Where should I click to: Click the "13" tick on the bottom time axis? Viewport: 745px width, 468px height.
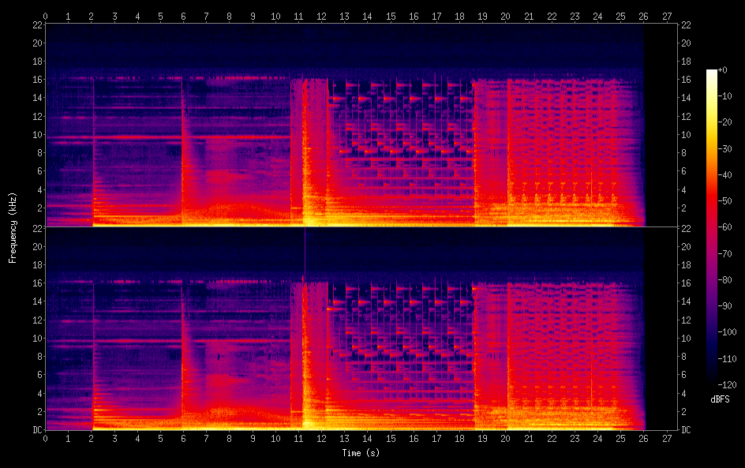coord(344,438)
